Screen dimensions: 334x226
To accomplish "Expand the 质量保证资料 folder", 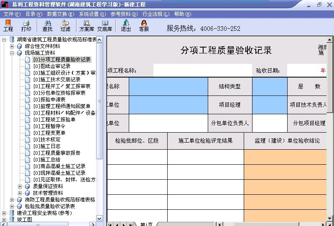I will coord(20,186).
